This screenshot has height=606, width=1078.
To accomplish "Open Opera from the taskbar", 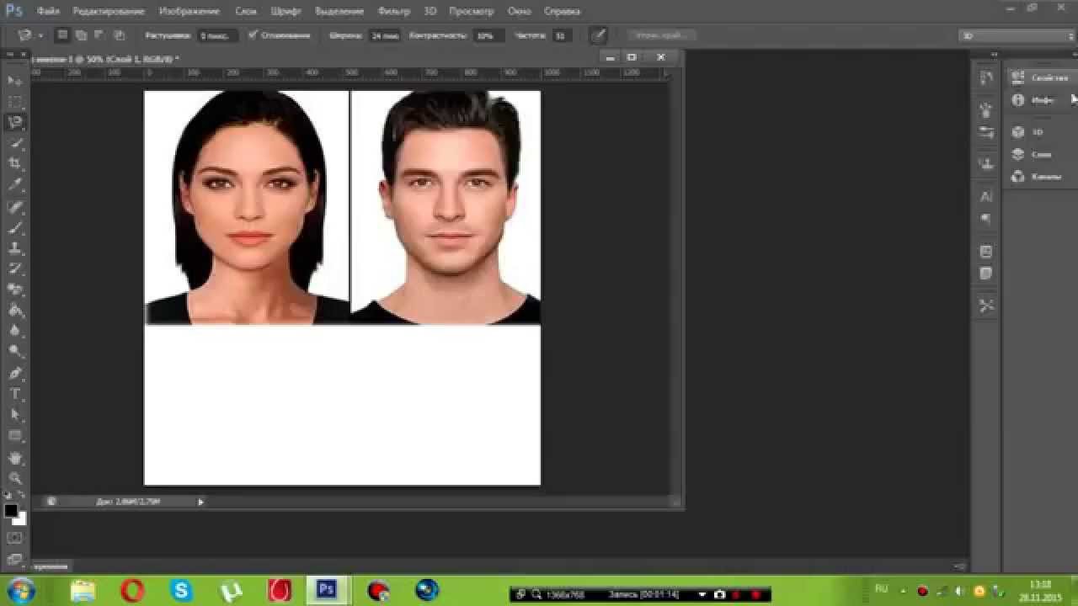I will click(132, 590).
